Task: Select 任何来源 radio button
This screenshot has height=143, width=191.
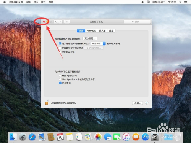Action: tap(60, 83)
